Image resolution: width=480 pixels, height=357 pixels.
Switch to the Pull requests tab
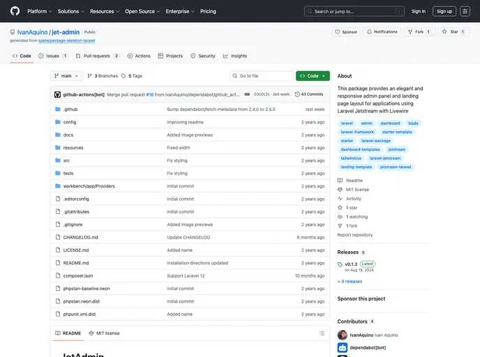pos(98,56)
